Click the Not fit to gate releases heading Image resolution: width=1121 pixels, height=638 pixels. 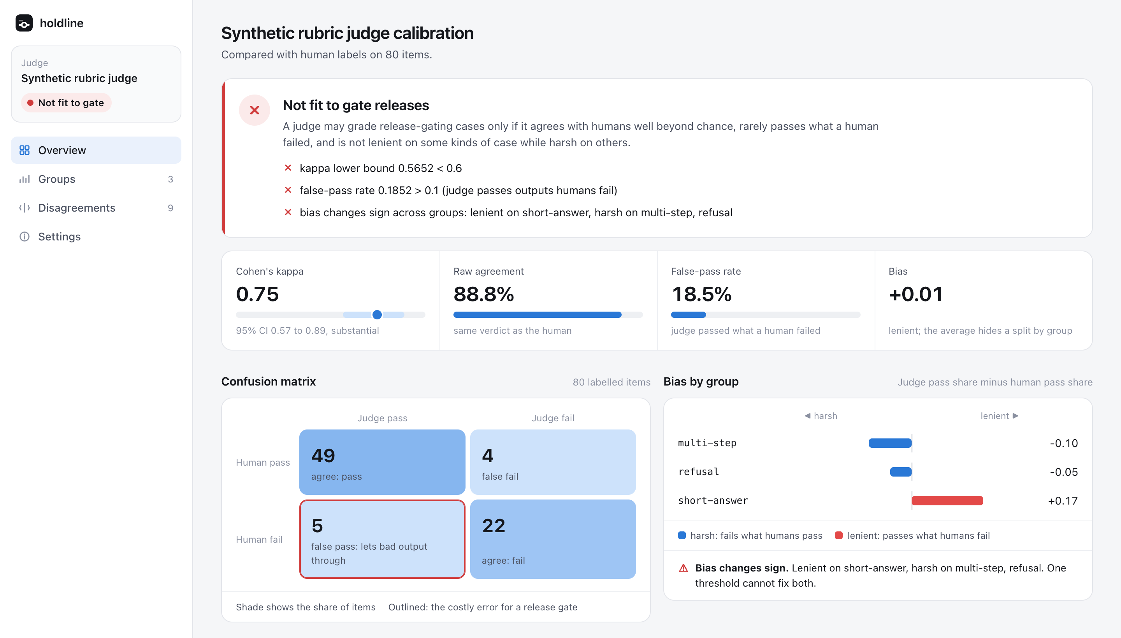(355, 105)
